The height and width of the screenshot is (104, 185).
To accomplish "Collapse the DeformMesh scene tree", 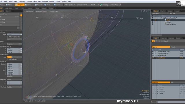I will tap(161, 18).
